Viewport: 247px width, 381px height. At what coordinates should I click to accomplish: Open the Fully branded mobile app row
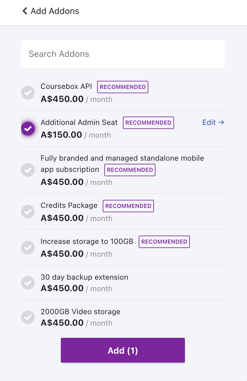coord(123,170)
